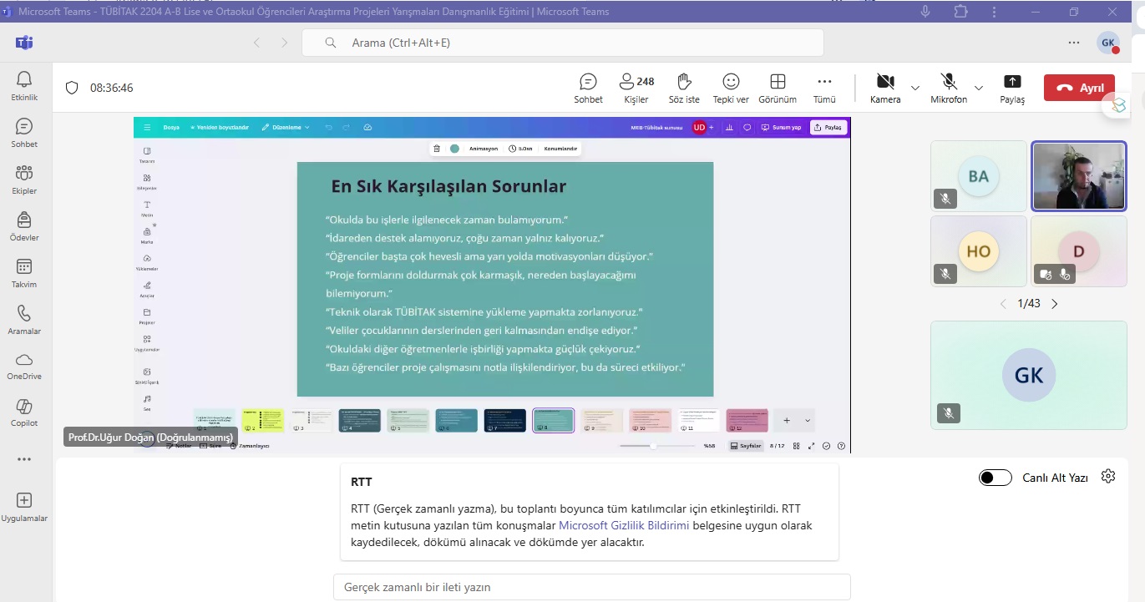Open Tümü more options menu
1145x602 pixels.
coord(824,87)
